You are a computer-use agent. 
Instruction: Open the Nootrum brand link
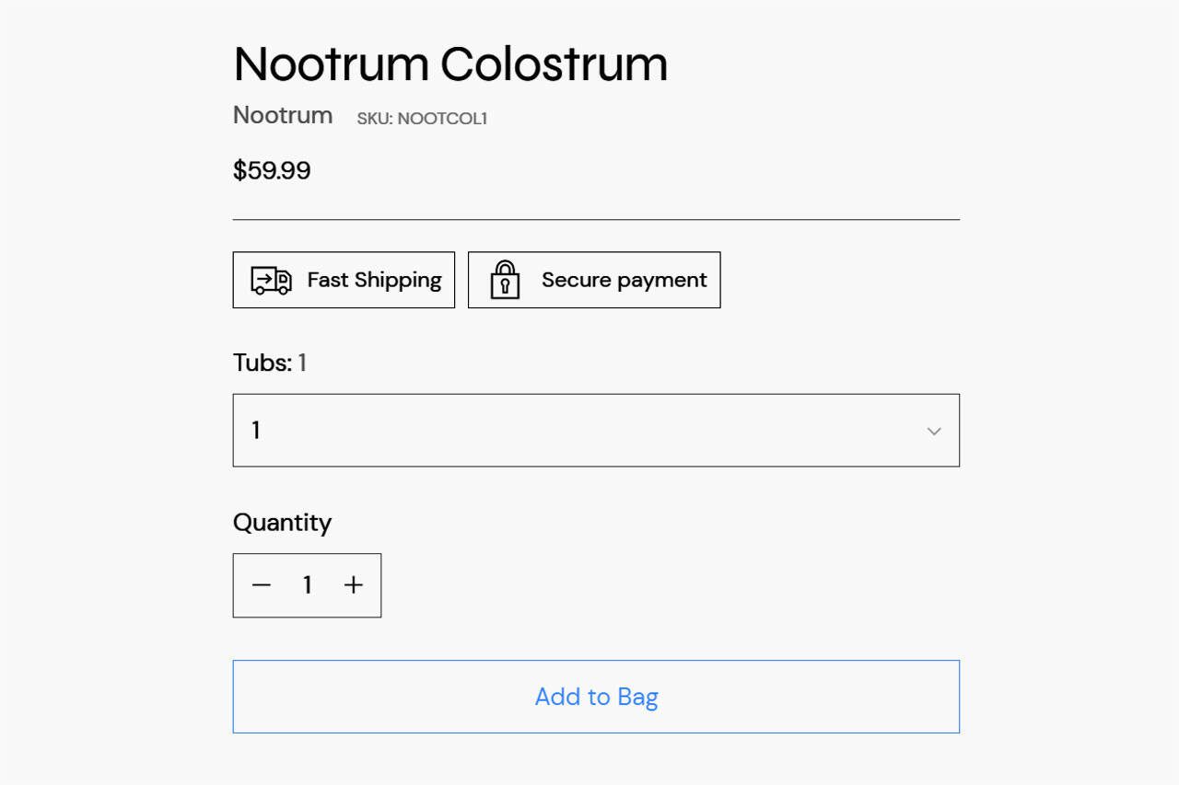[283, 115]
